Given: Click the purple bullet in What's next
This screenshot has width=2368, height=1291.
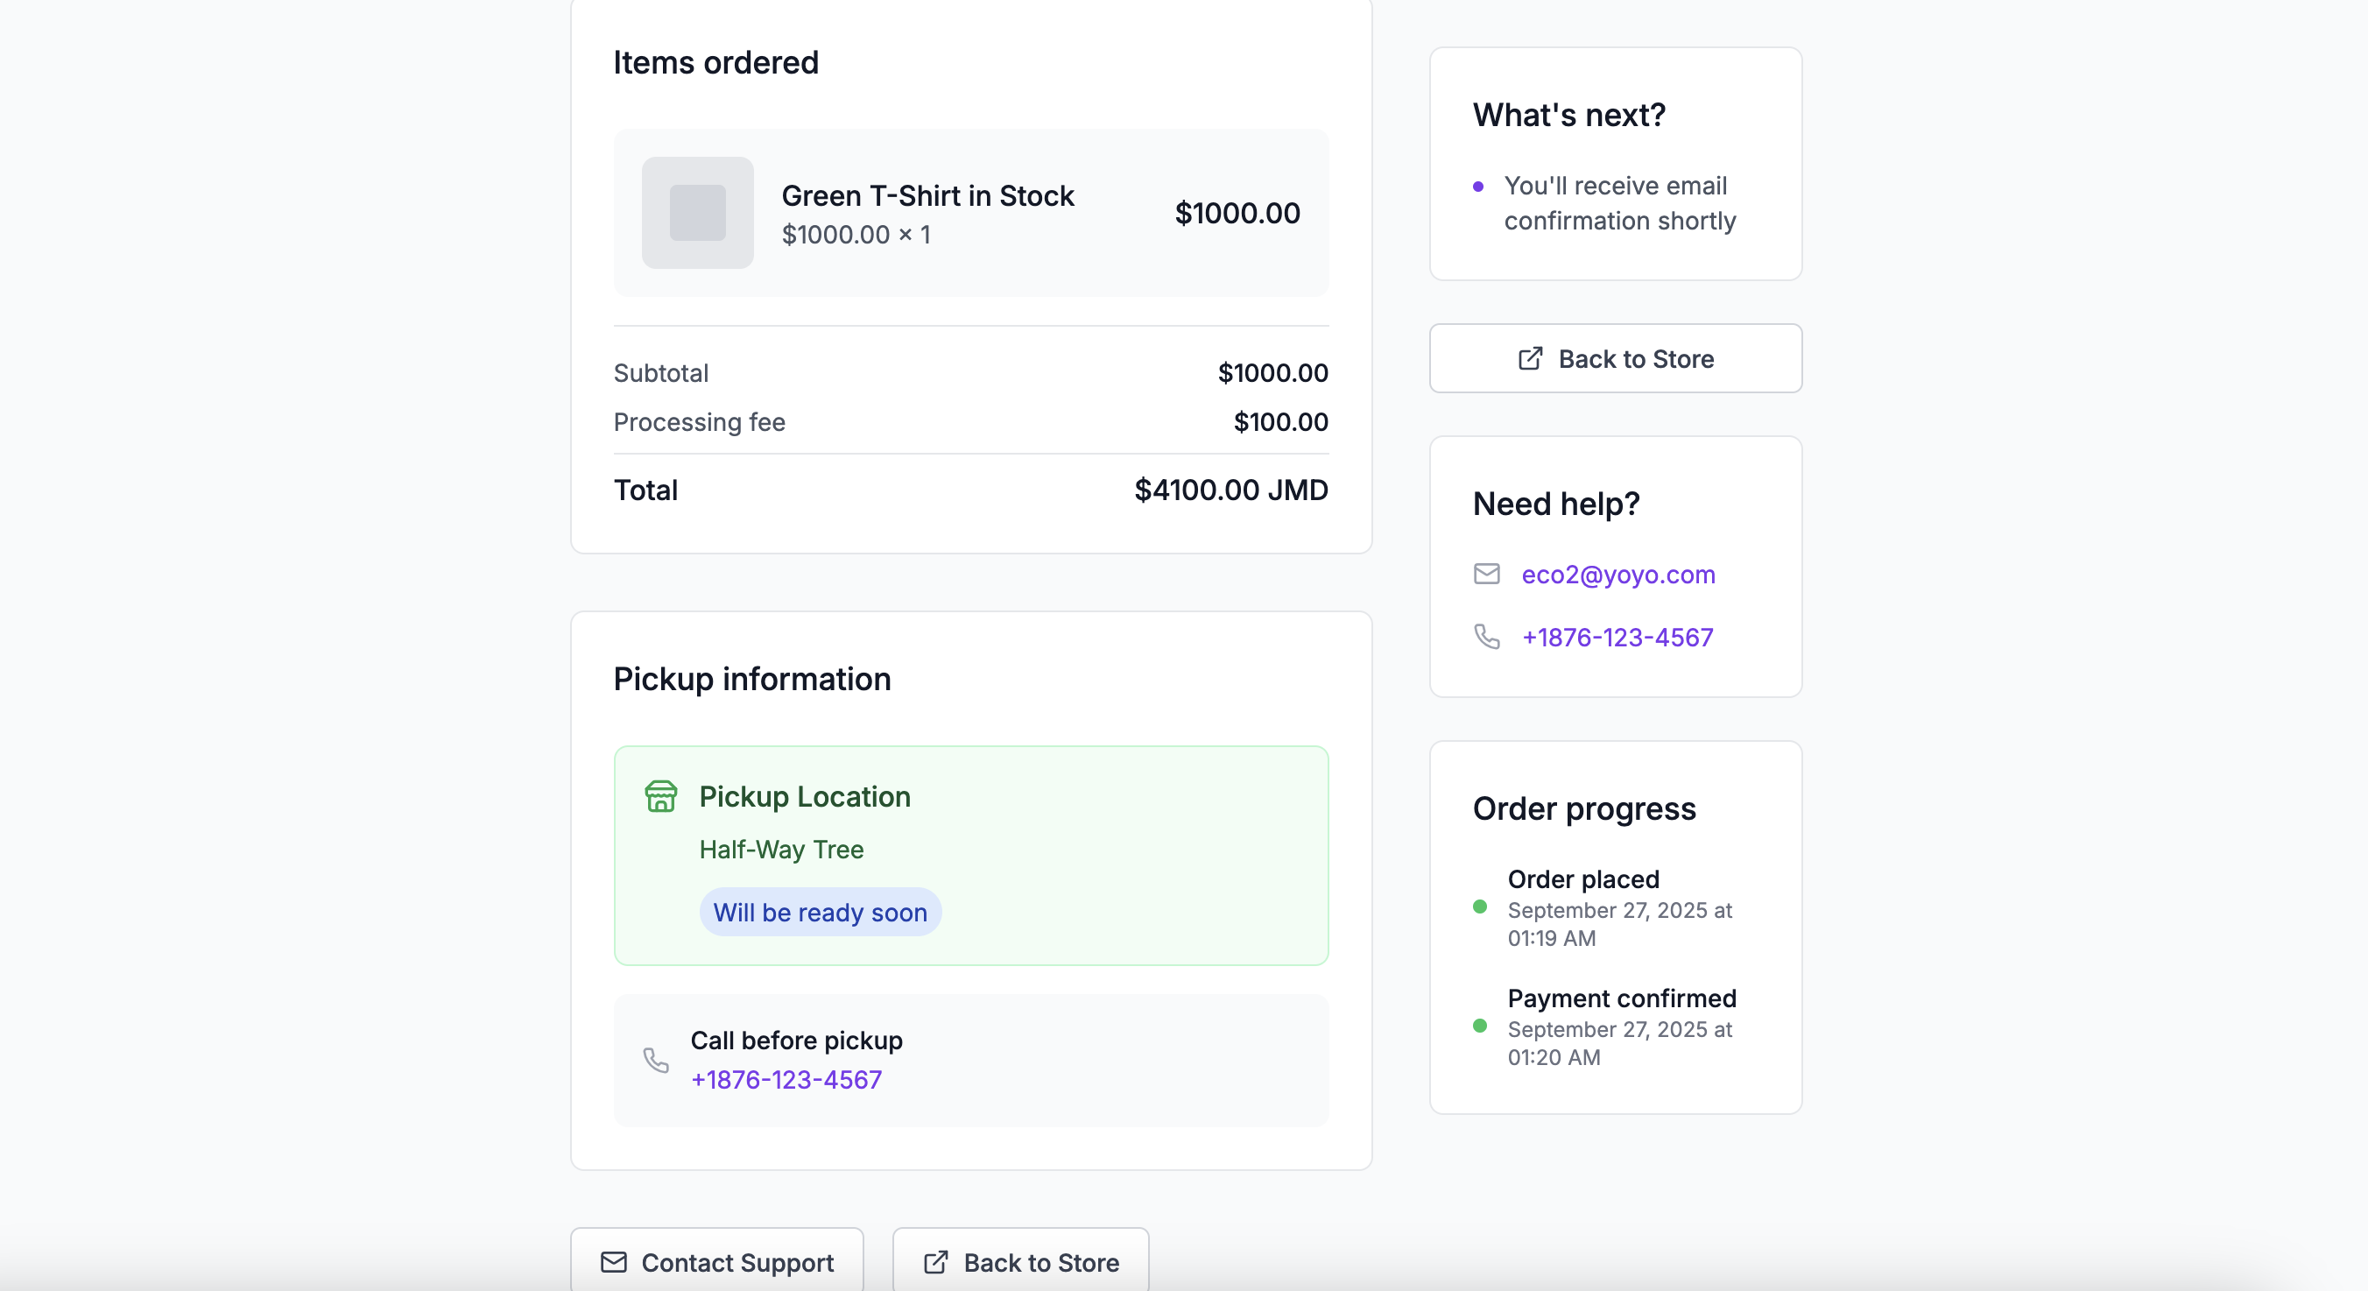Looking at the screenshot, I should point(1478,187).
